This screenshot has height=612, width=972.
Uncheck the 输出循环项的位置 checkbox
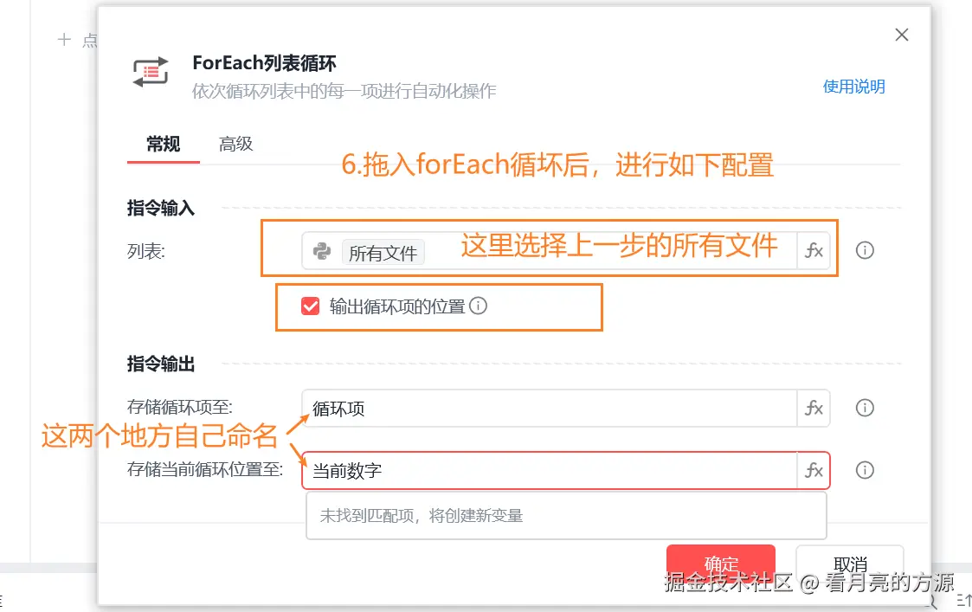click(x=311, y=306)
